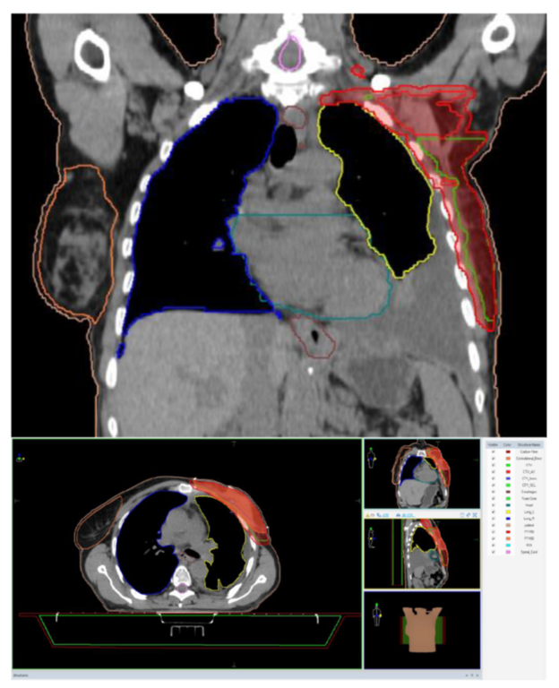Toggle visibility checkbox for CTV_SCL
This screenshot has width=559, height=688.
click(x=494, y=486)
